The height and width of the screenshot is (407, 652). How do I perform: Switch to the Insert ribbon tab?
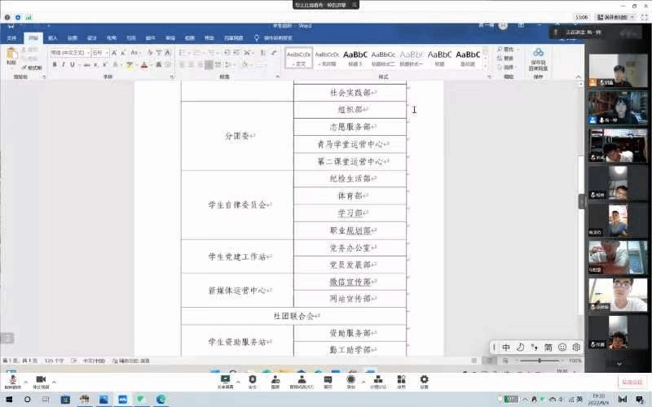(52, 37)
